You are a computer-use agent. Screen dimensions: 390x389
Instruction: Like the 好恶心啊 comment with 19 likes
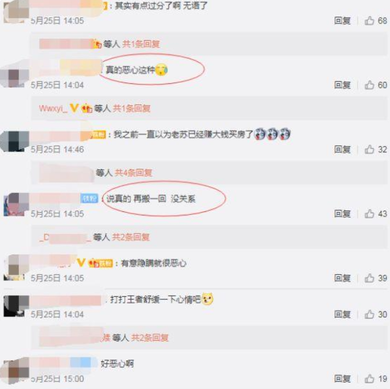369,378
